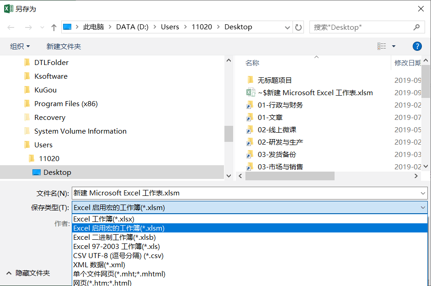Viewport: 431px width, 286px height.
Task: Choose 单个文件网页(*.mht;*.mhtml) file type
Action: point(250,274)
